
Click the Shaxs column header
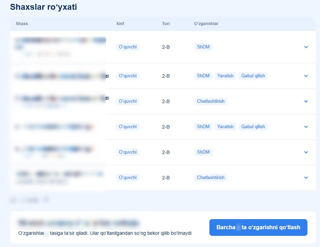pos(22,24)
